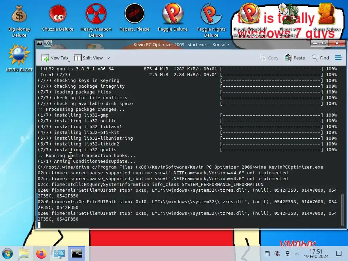348x261 pixels.
Task: Click '(7/7) loading package files' line
Action: coord(74,92)
